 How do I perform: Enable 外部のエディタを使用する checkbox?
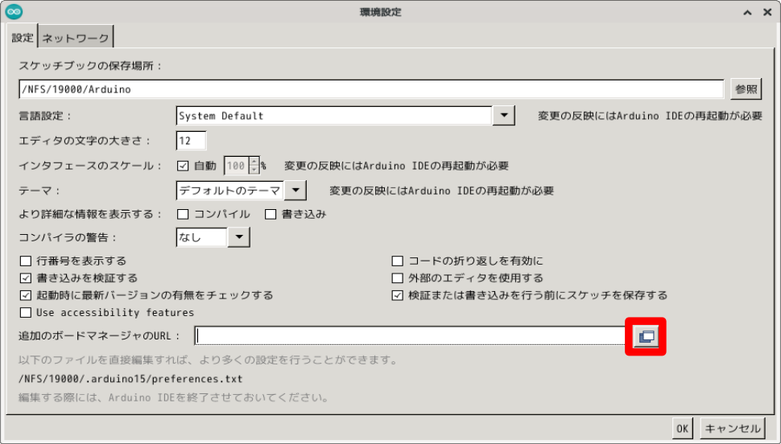coord(398,277)
